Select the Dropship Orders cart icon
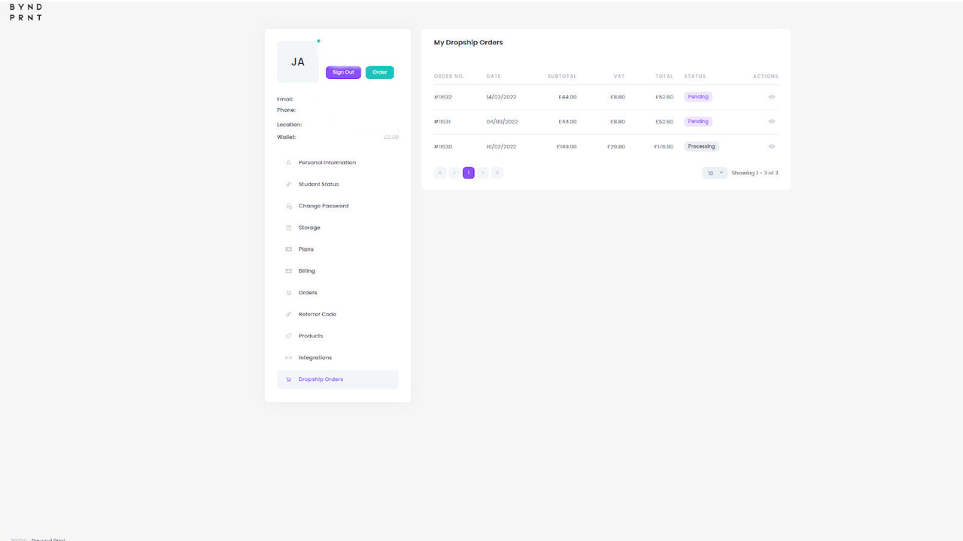963x541 pixels. tap(288, 379)
